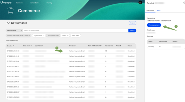
Task: Select the 8/15/2026, 09:15:12 settlement row
Action: pos(71,87)
